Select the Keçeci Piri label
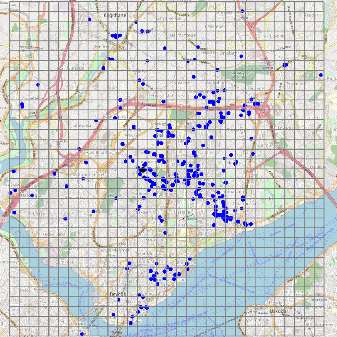The width and height of the screenshot is (337, 337). coord(54,234)
